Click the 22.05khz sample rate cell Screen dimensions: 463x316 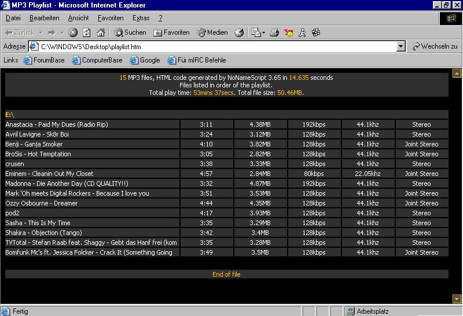coord(368,174)
